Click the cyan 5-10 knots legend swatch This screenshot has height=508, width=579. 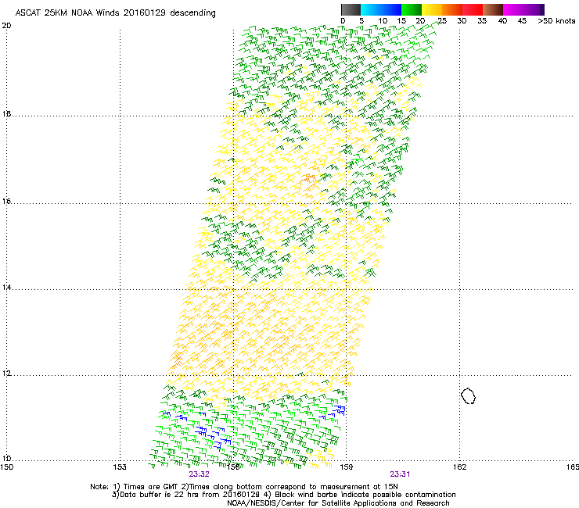371,9
